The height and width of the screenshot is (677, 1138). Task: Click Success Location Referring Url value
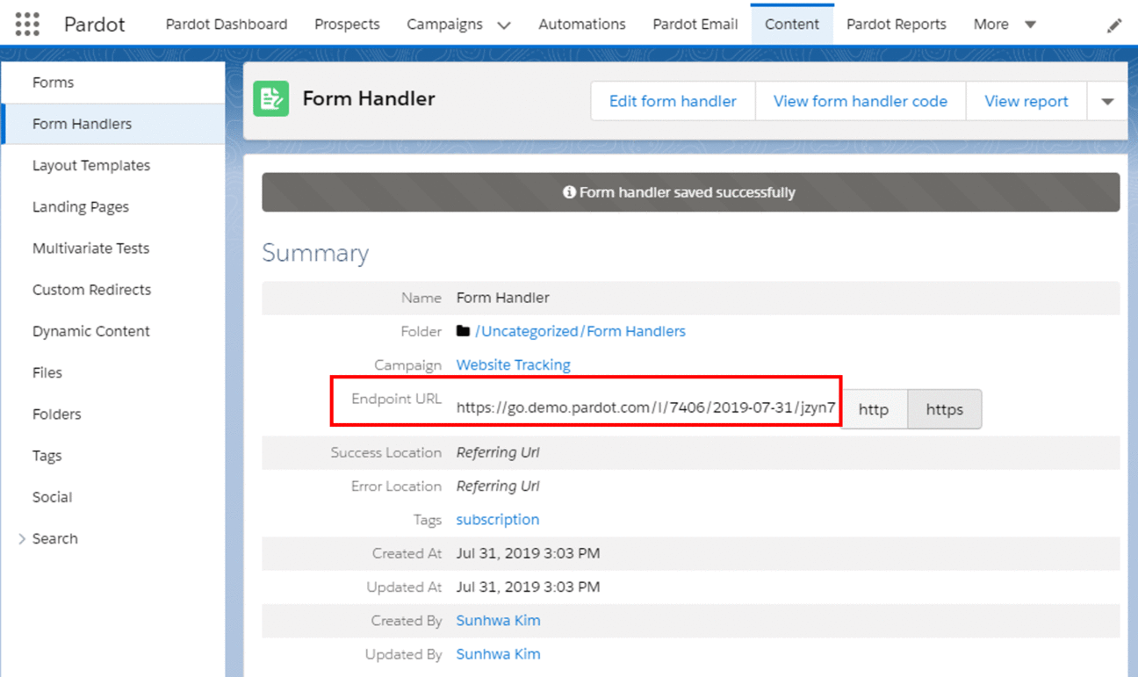tap(498, 452)
